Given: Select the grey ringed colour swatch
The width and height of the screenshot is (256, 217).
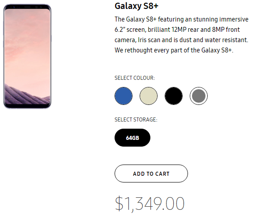Looking at the screenshot, I should coord(199,96).
